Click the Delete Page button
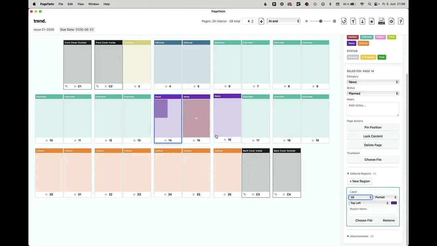 coord(373,145)
